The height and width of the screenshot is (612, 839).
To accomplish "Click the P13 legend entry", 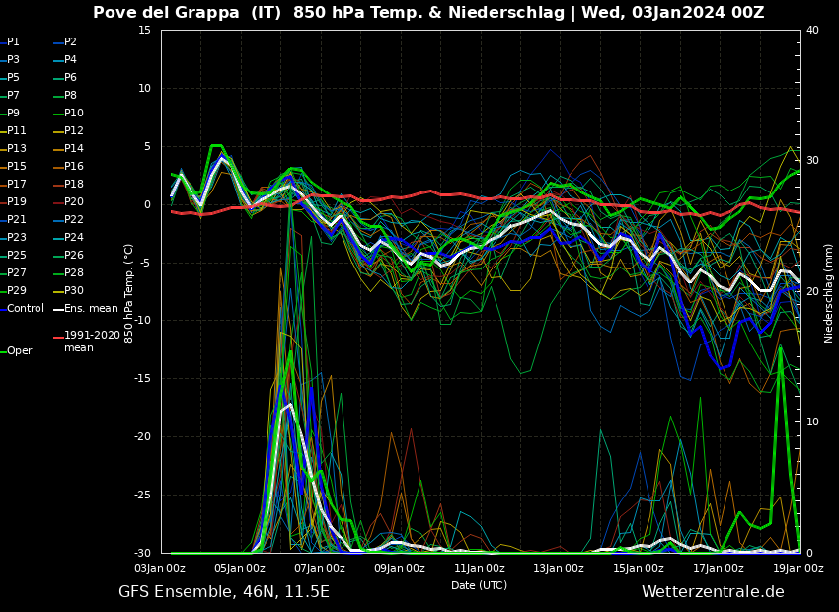I will tap(16, 148).
